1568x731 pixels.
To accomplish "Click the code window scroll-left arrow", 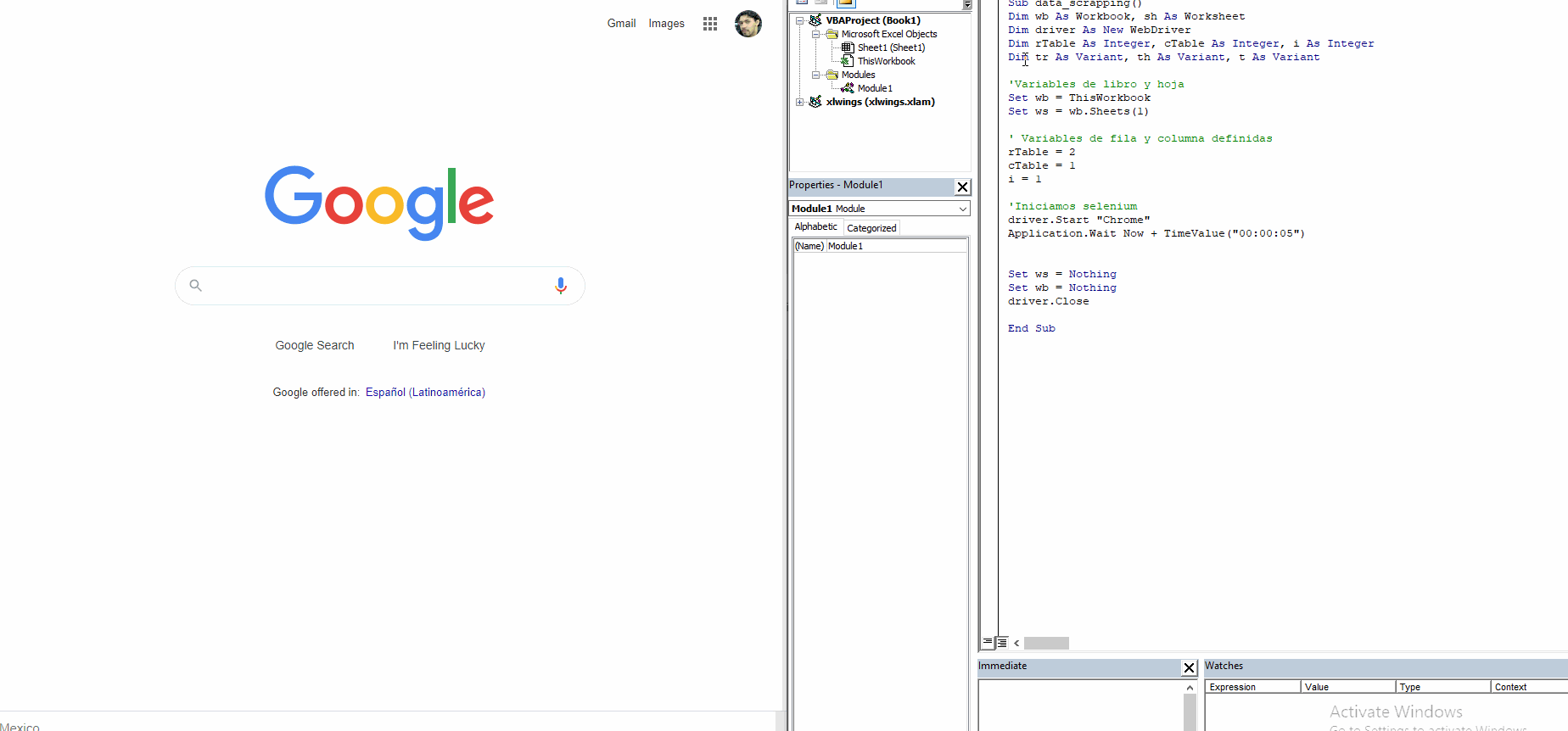I will pyautogui.click(x=1016, y=643).
